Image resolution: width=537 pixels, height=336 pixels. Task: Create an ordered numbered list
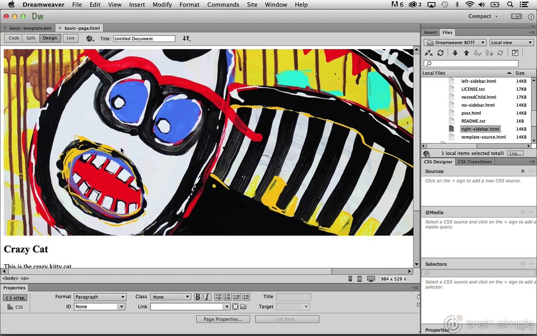227,297
